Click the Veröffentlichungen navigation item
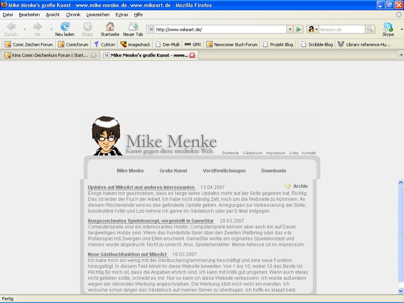This screenshot has height=303, width=404. click(x=224, y=171)
